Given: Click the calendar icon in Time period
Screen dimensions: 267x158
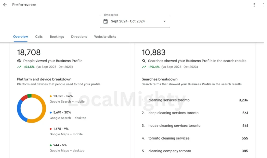Looking at the screenshot, I should click(106, 21).
